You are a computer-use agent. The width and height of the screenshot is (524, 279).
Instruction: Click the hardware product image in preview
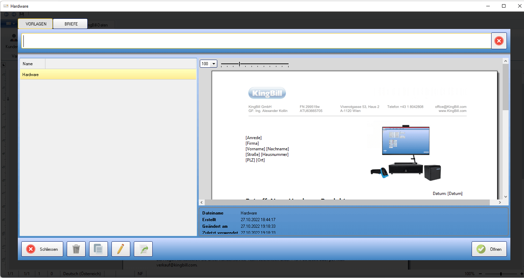(x=405, y=152)
